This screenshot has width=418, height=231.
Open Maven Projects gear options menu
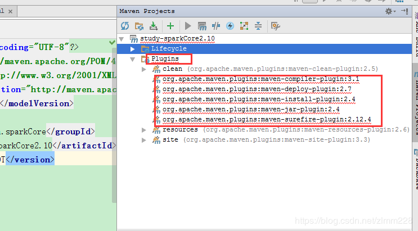pyautogui.click(x=390, y=11)
